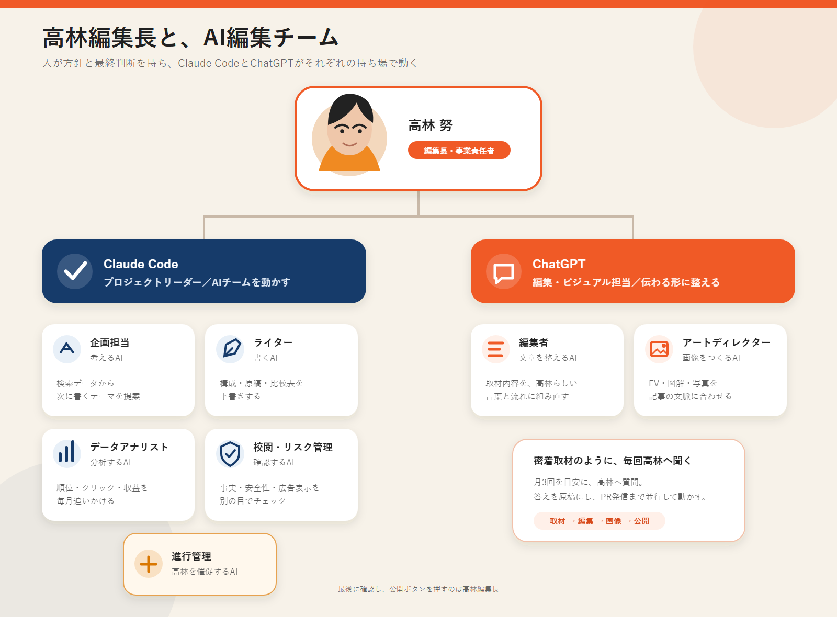
Task: Click the 分析するAI label
Action: pyautogui.click(x=111, y=462)
